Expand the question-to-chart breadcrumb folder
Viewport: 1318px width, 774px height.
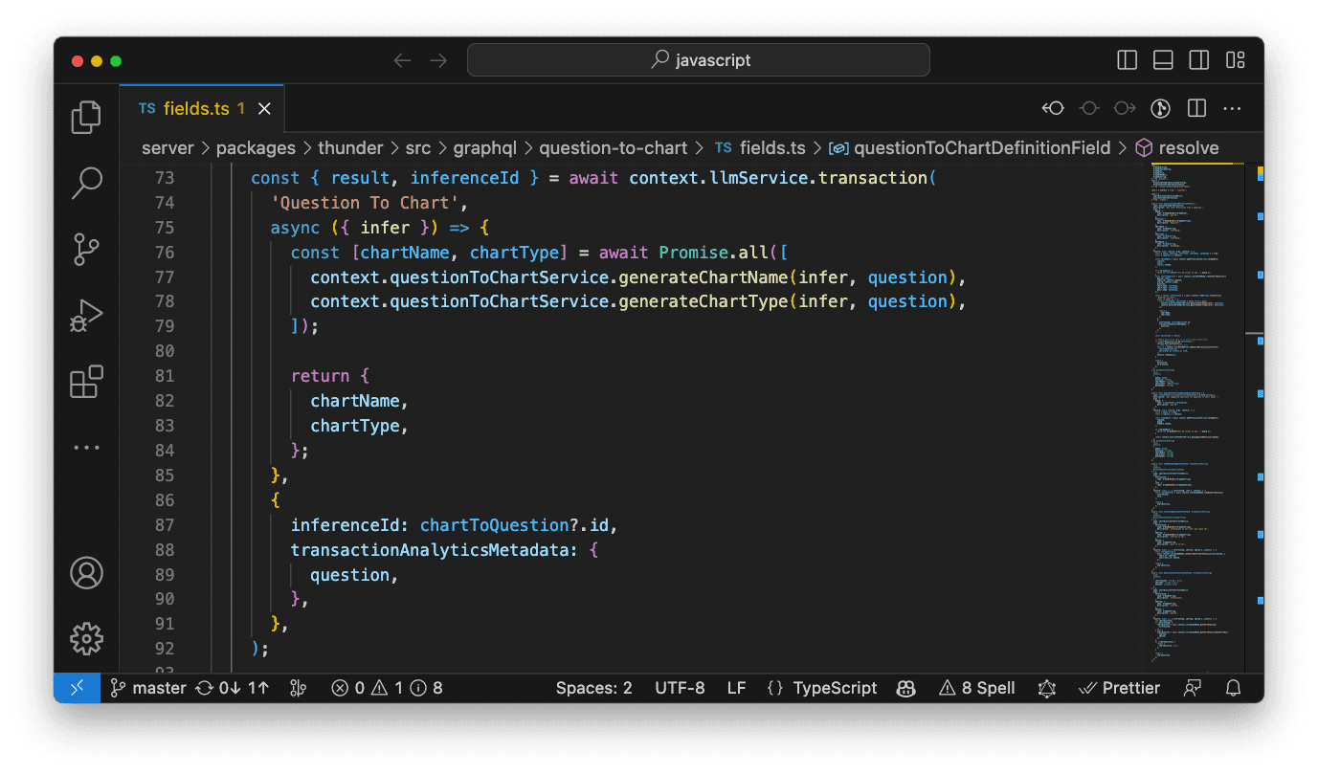[613, 147]
